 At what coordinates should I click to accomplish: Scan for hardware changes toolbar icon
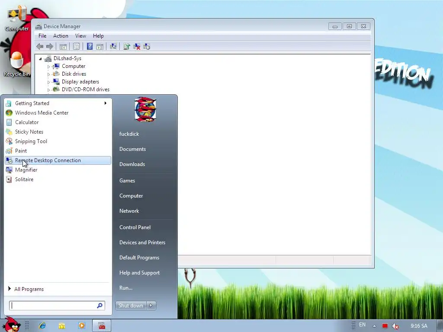point(113,47)
